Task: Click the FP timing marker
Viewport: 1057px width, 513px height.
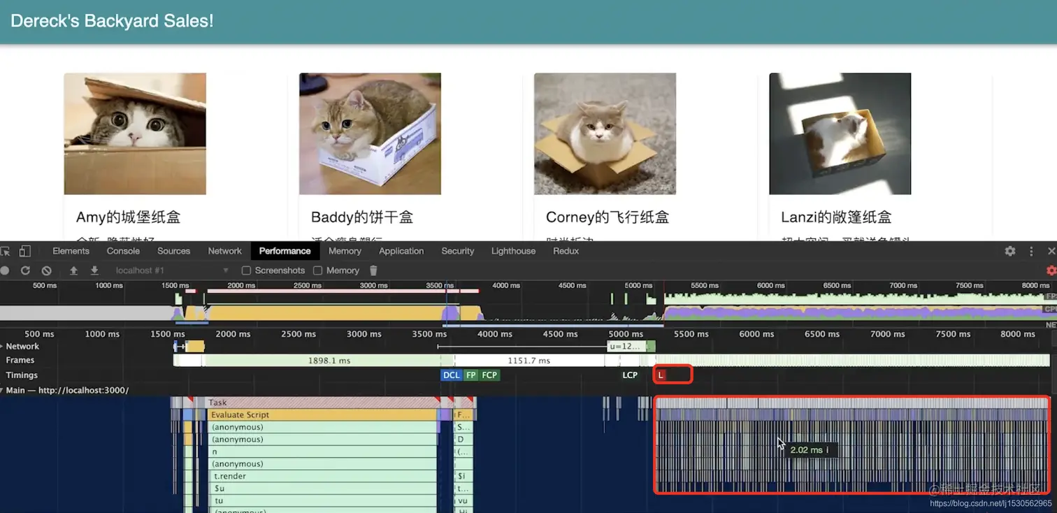Action: coord(471,375)
